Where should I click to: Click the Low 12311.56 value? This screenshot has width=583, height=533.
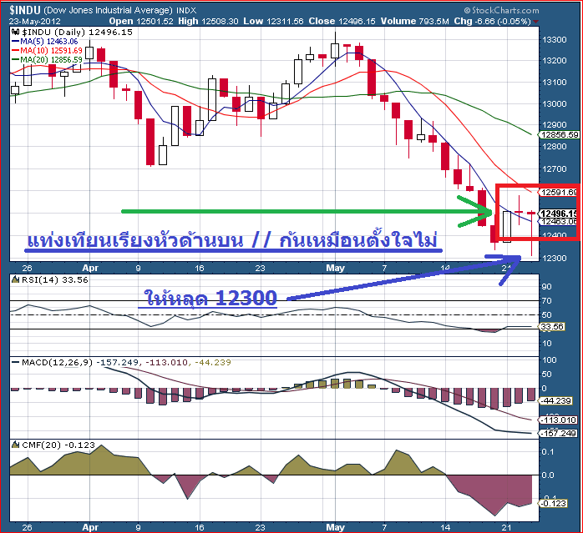[x=273, y=21]
